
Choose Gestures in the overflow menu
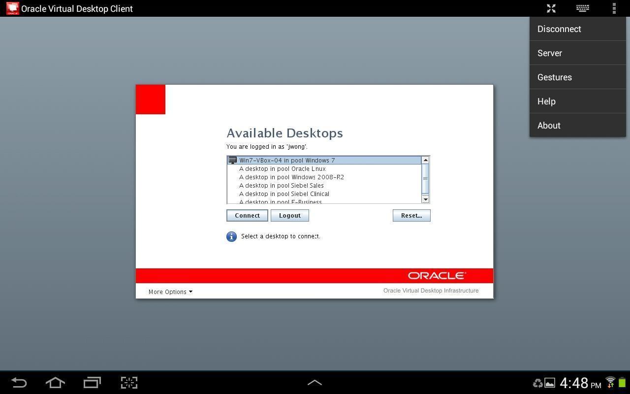click(555, 77)
